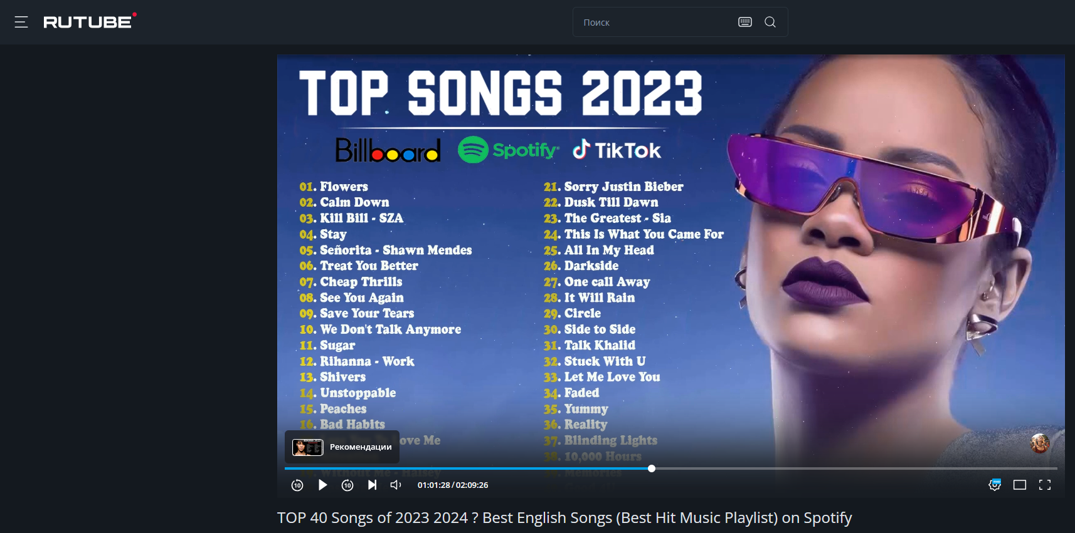Open the Рекомендации panel
1075x533 pixels.
(342, 447)
